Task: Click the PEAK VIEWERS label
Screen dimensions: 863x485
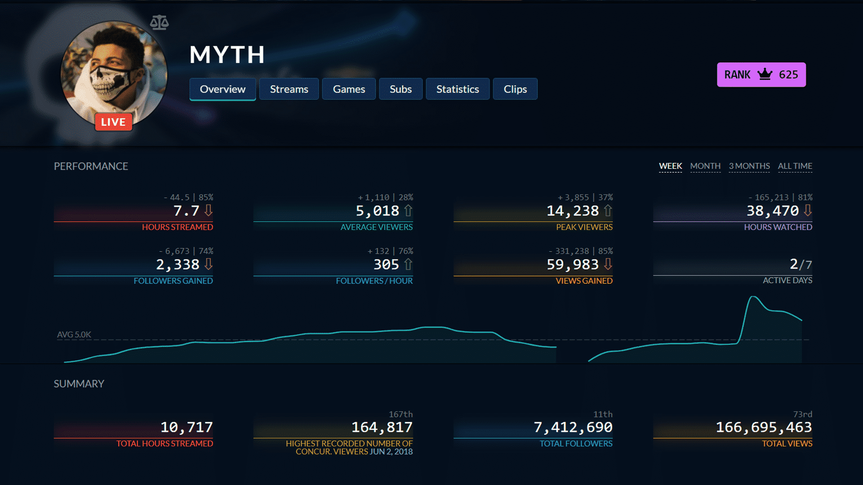Action: pyautogui.click(x=584, y=227)
